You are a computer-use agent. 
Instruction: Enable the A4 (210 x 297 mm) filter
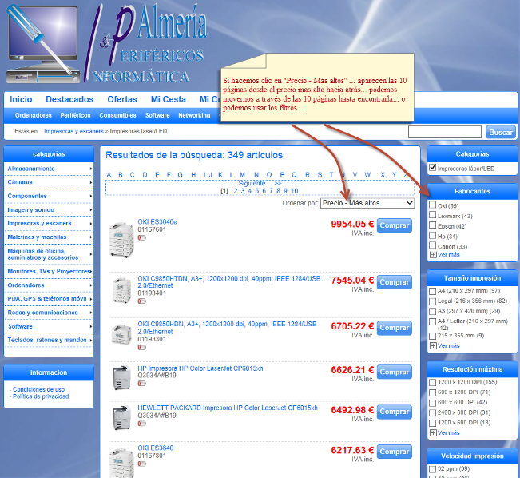[433, 290]
